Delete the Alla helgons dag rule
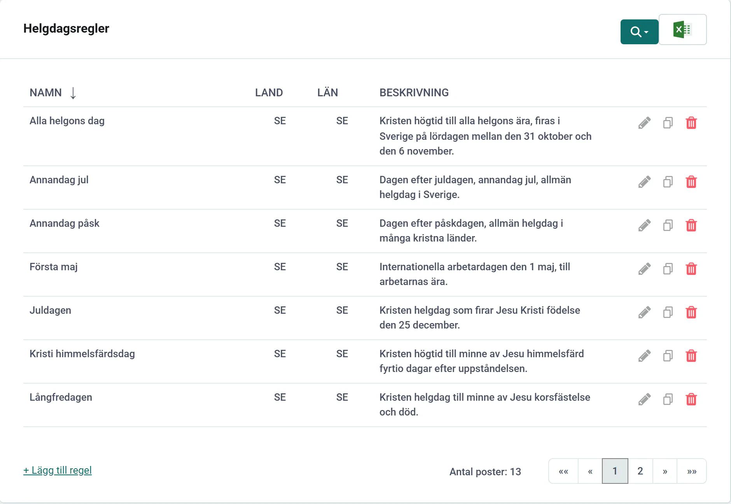731x504 pixels. click(691, 123)
